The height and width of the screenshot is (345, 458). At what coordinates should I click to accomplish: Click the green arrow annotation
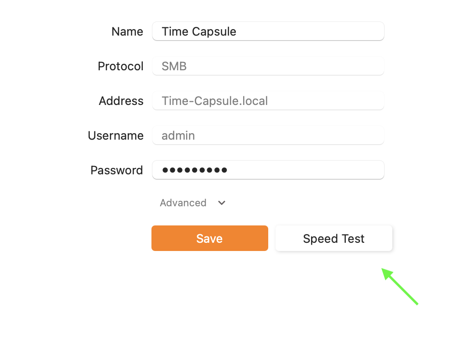400,286
